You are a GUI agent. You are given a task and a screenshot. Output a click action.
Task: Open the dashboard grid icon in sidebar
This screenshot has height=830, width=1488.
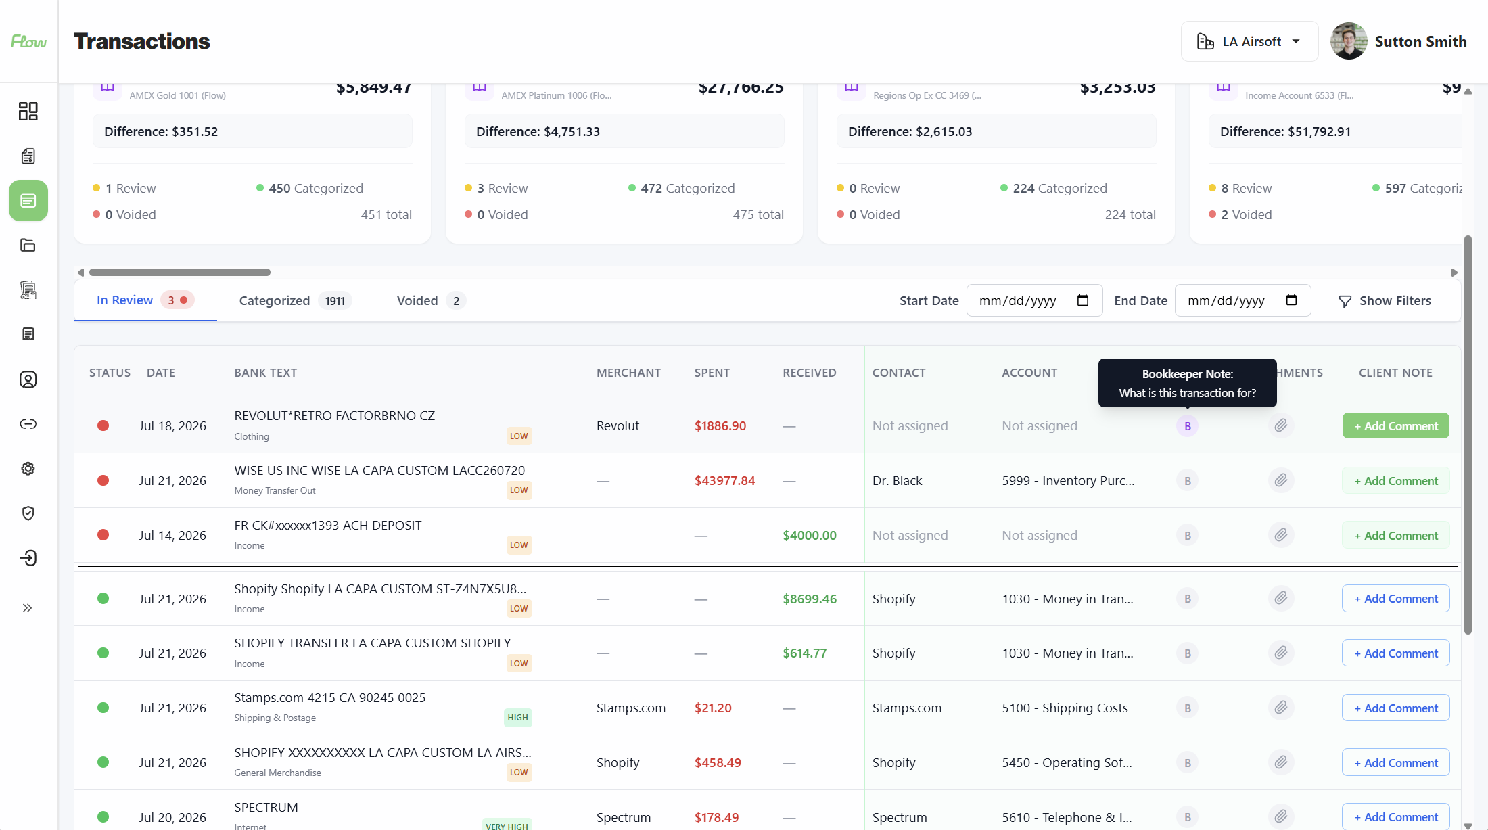click(28, 112)
